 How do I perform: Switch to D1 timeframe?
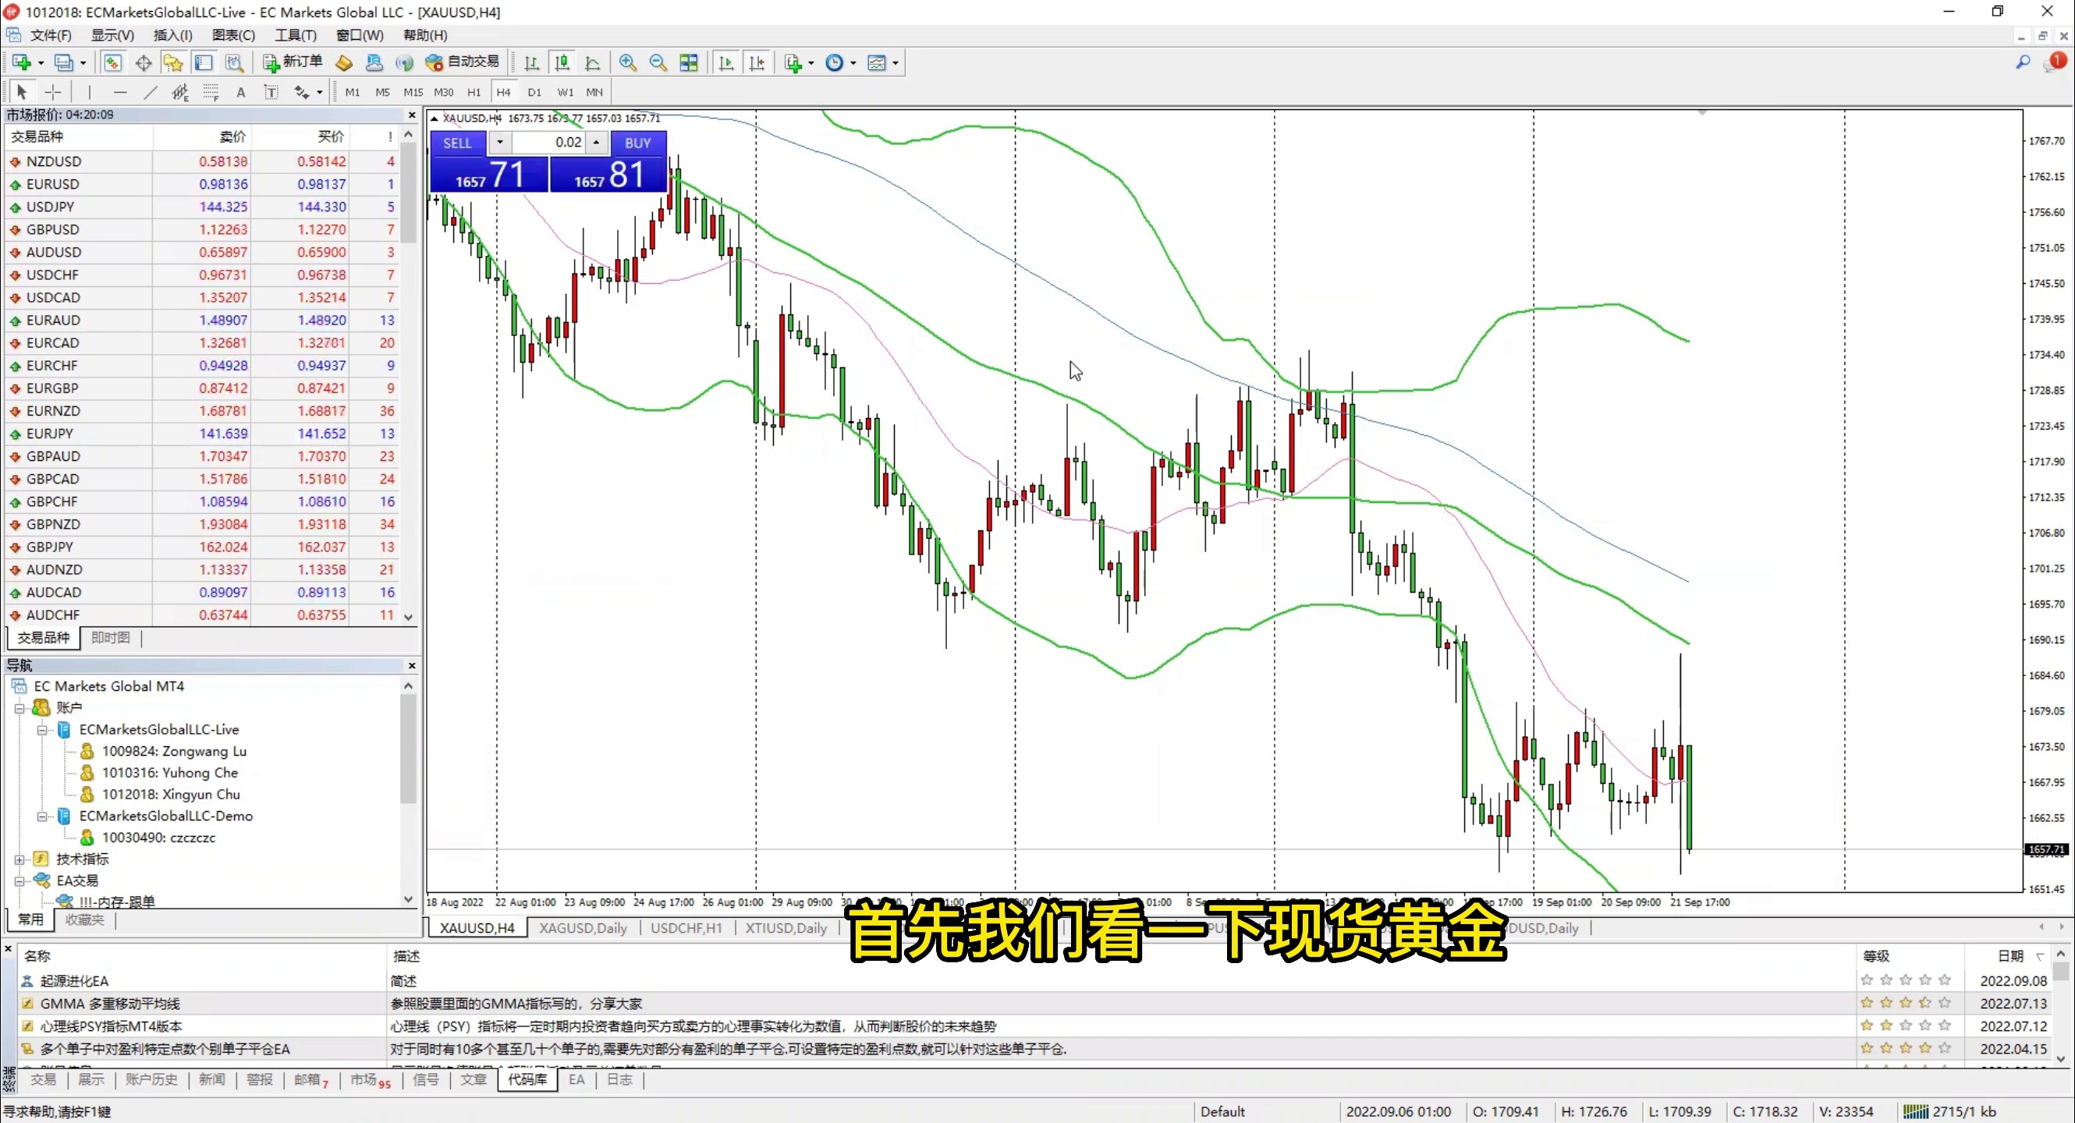[534, 93]
